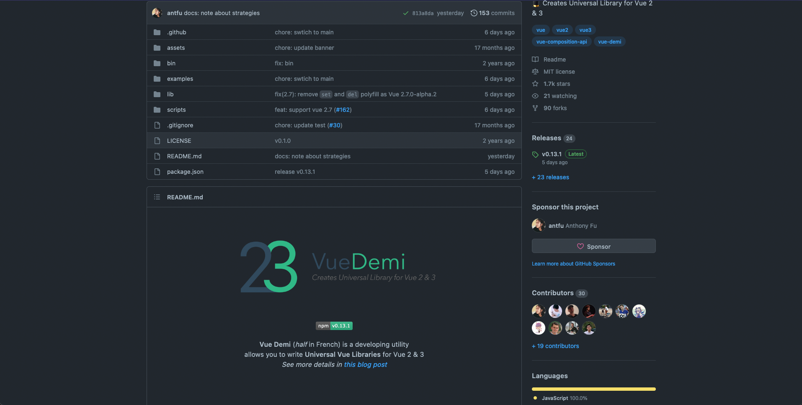Click the Contributors heading
802x405 pixels.
point(553,293)
